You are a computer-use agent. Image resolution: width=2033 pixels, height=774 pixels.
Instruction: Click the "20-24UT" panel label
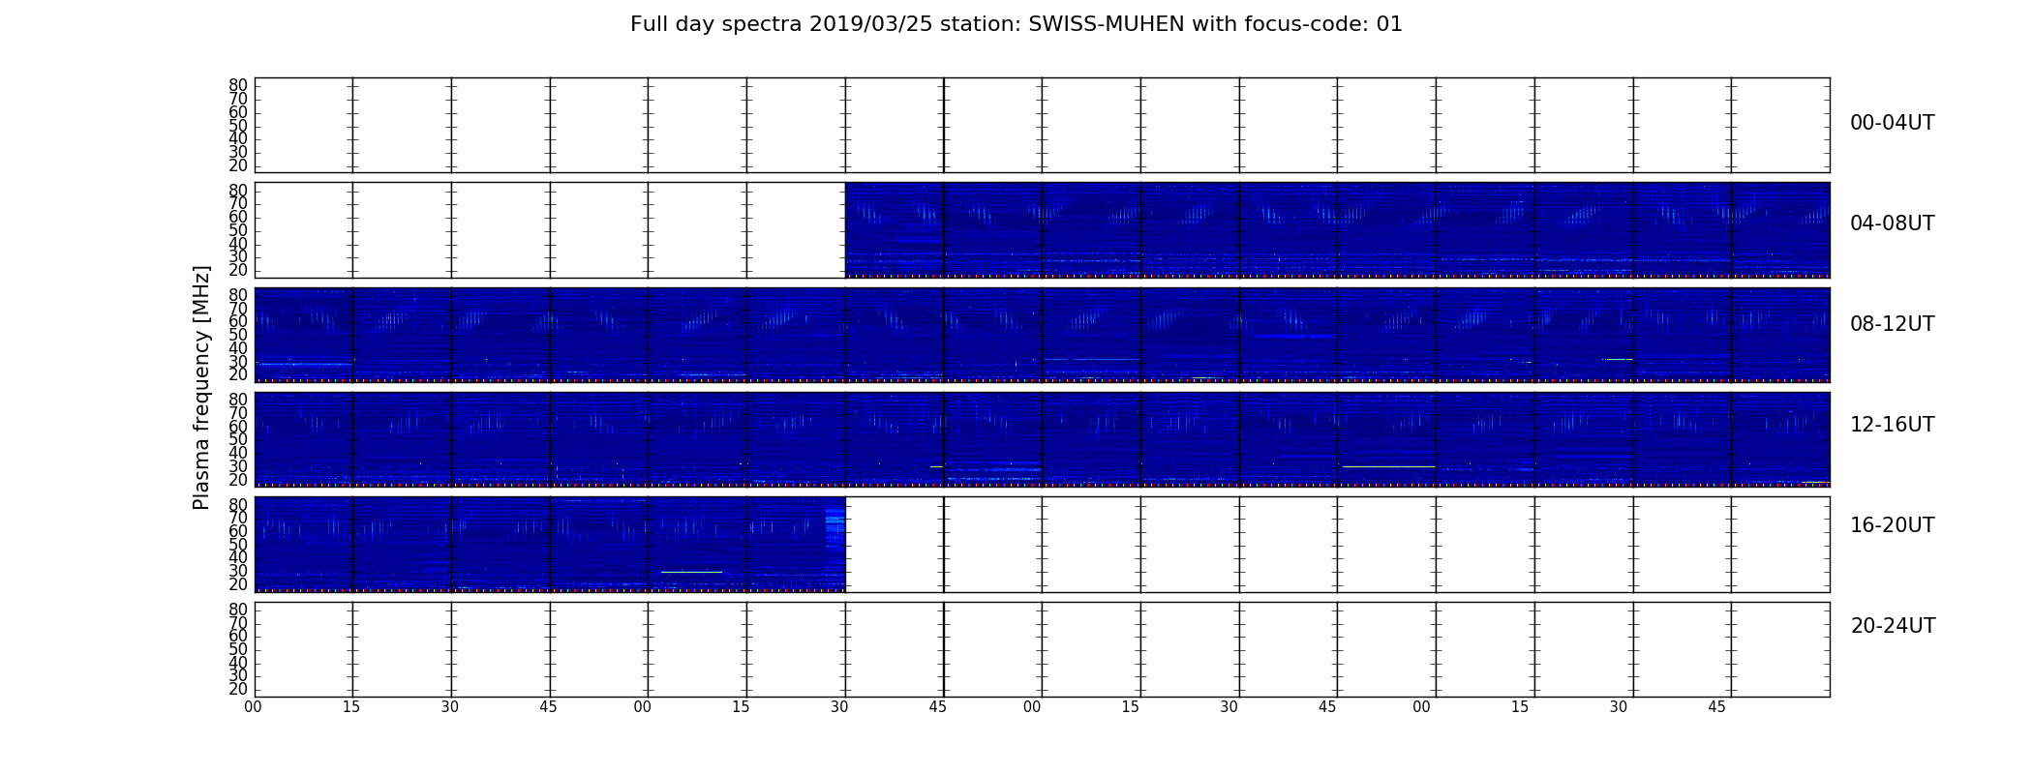pos(1893,626)
